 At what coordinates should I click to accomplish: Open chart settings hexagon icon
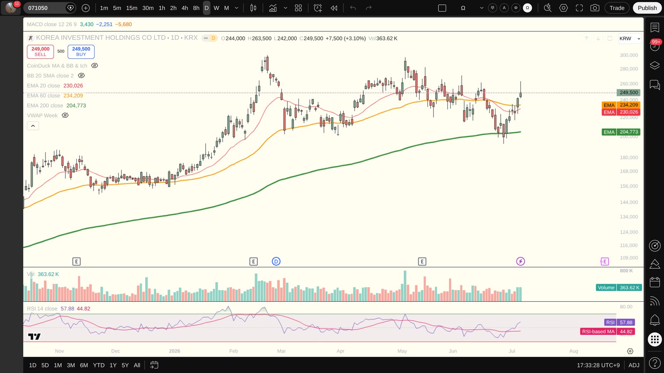(564, 8)
